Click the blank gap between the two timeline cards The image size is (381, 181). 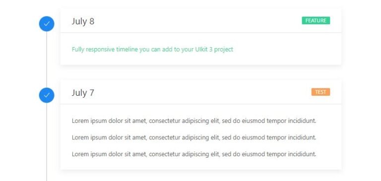click(x=201, y=72)
